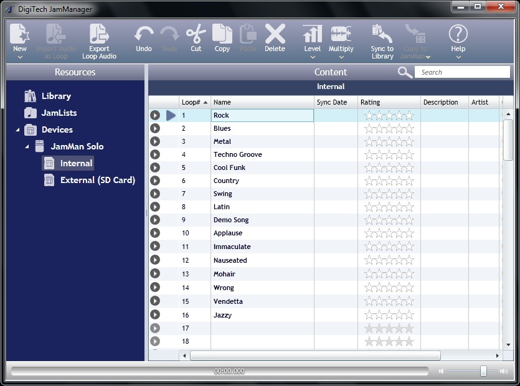Viewport: 520px width, 386px height.
Task: Click the Undo icon
Action: point(144,34)
